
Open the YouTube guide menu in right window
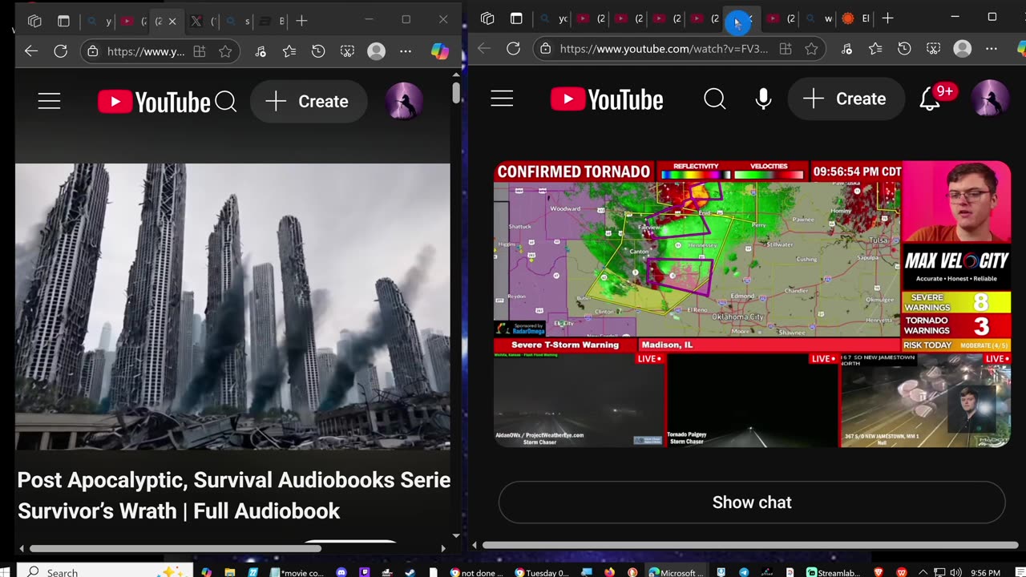click(x=502, y=99)
